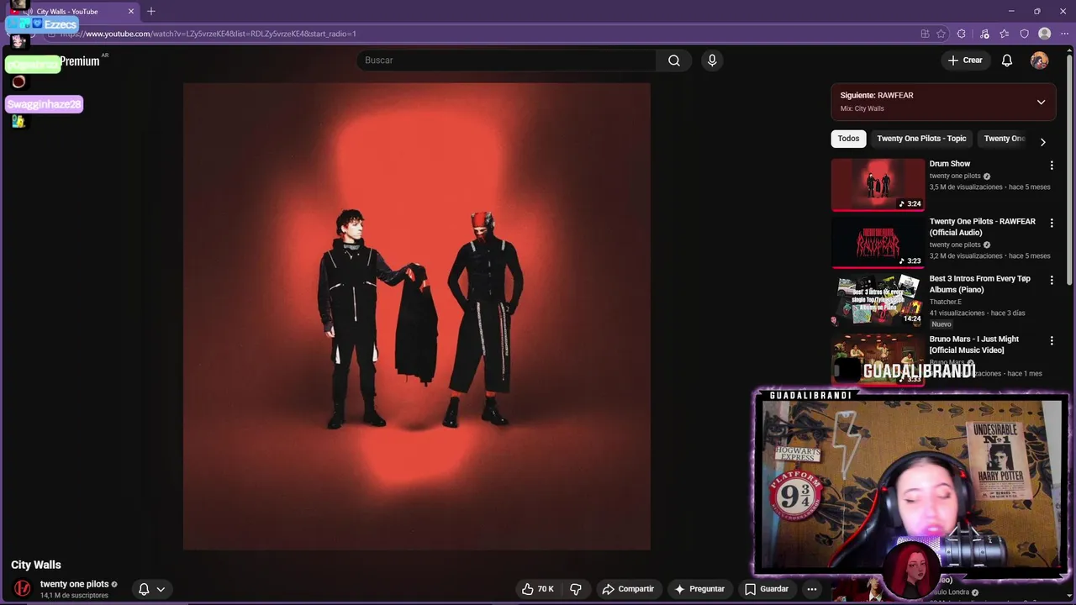Click the Preguntar button
1076x605 pixels.
(699, 589)
